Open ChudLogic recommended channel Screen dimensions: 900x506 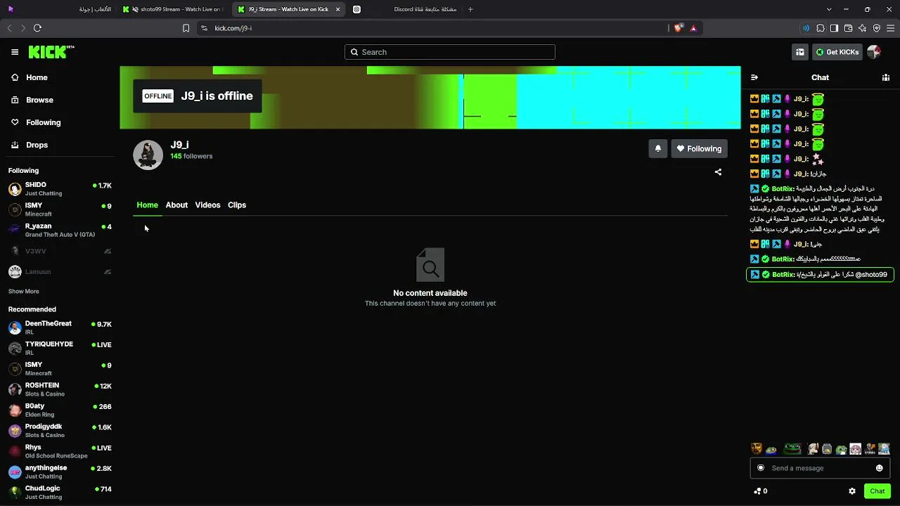coord(60,492)
